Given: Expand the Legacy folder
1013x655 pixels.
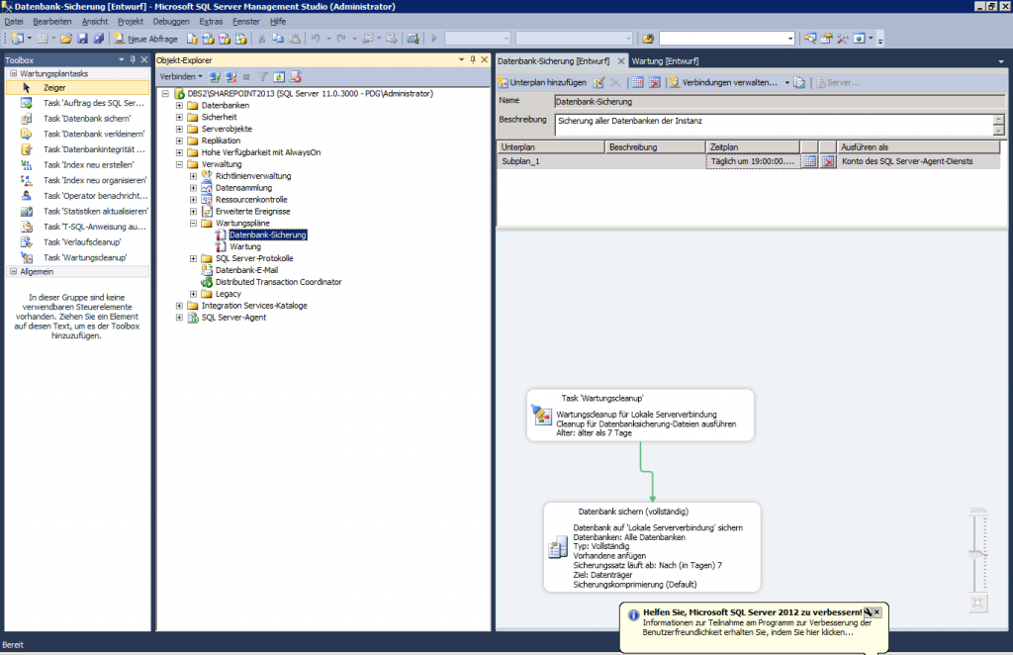Looking at the screenshot, I should click(x=193, y=294).
